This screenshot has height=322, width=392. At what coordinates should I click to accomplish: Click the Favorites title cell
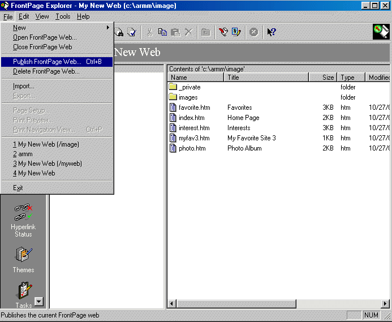pos(239,108)
